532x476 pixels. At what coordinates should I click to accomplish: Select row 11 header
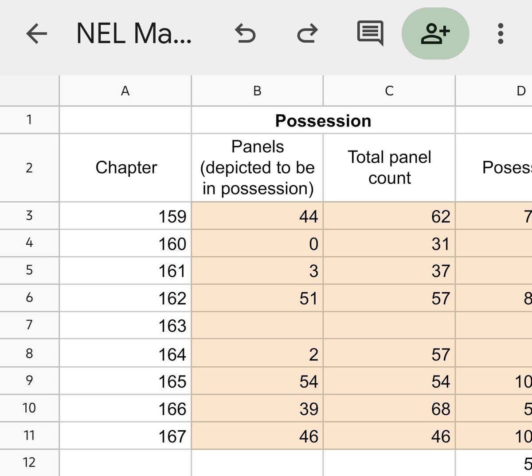29,436
